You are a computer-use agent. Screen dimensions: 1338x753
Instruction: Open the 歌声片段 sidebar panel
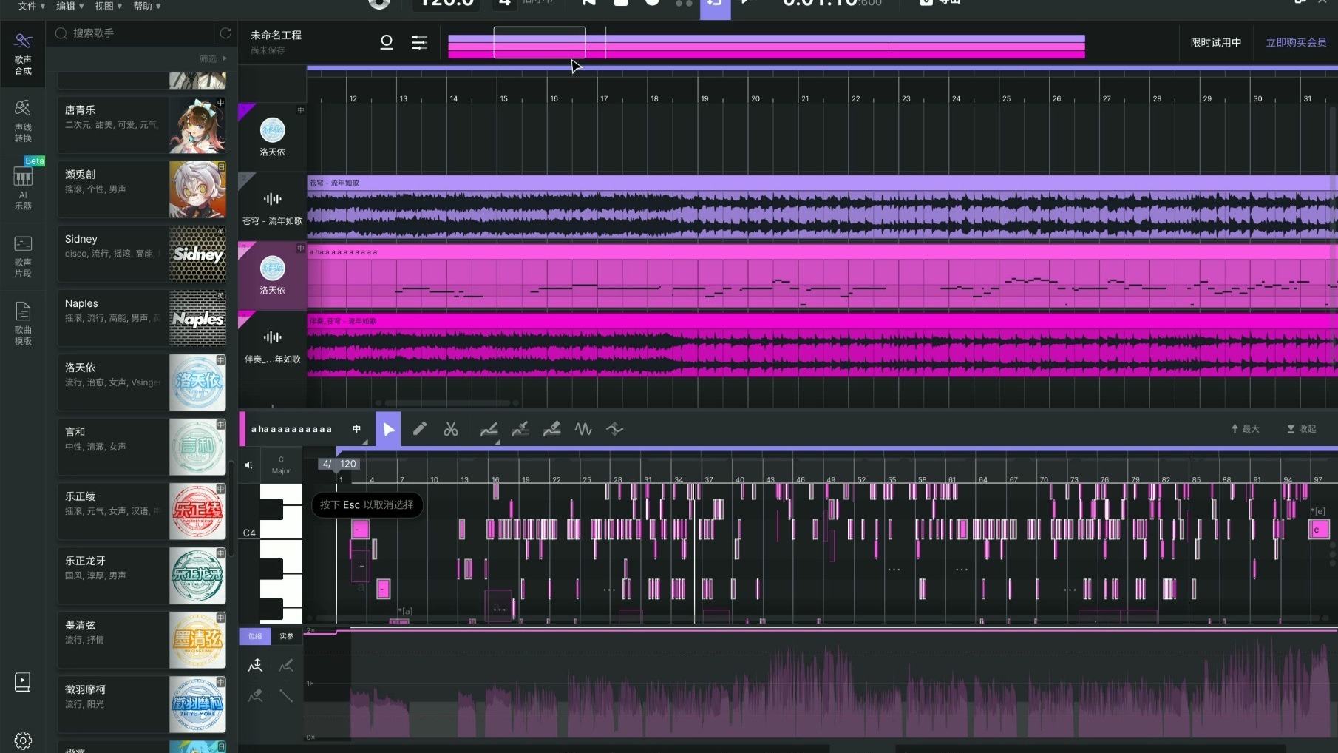pos(23,256)
